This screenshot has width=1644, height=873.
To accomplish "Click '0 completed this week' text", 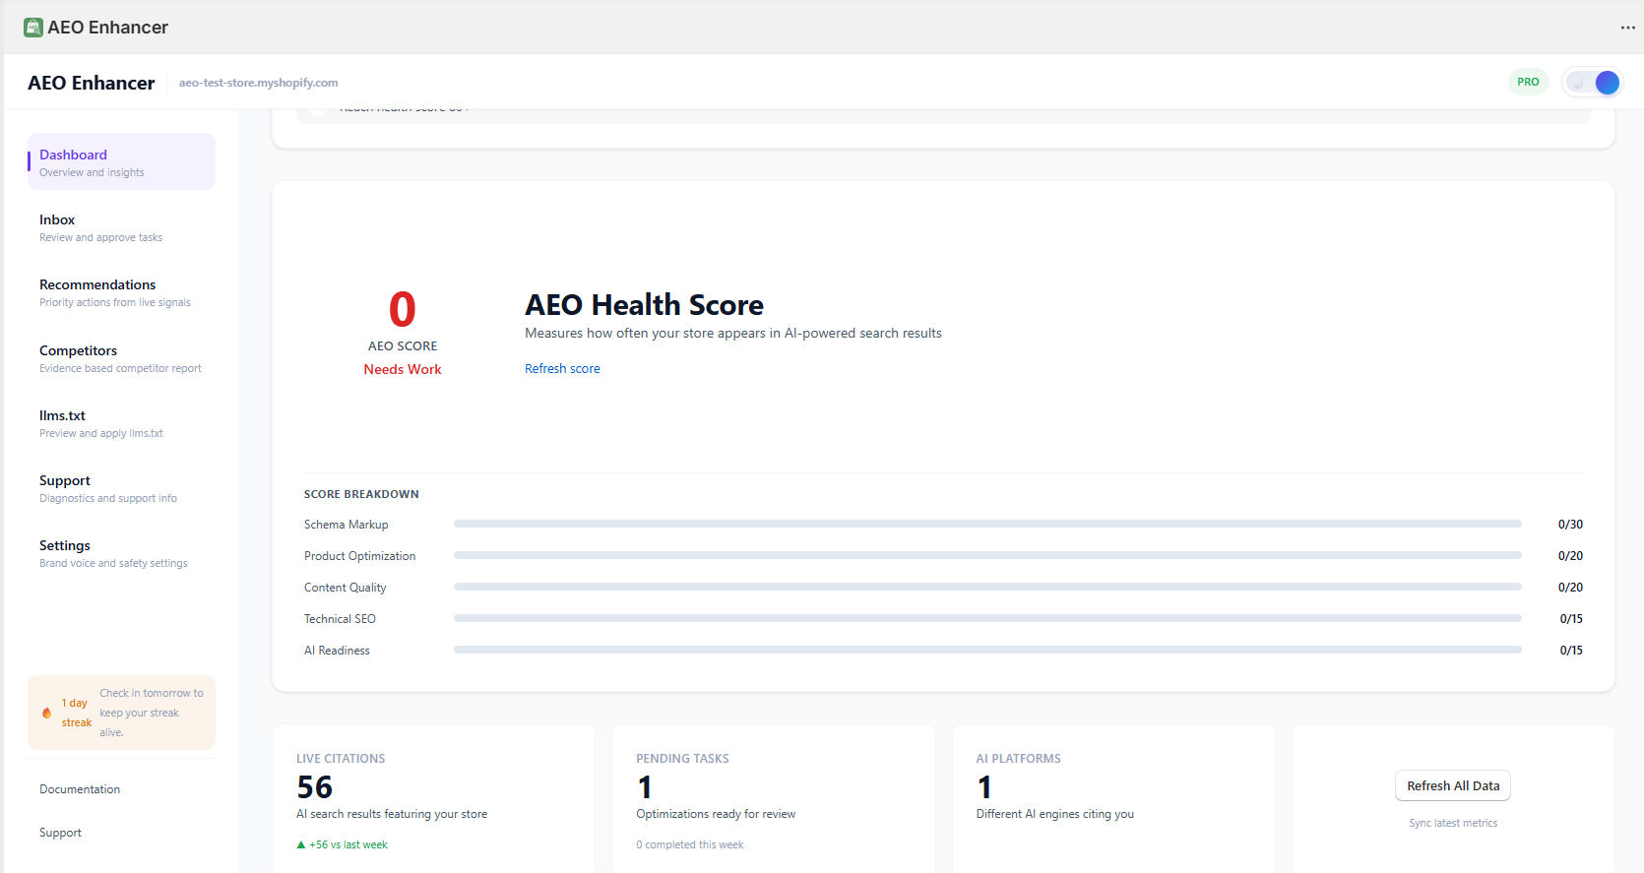I will 690,844.
